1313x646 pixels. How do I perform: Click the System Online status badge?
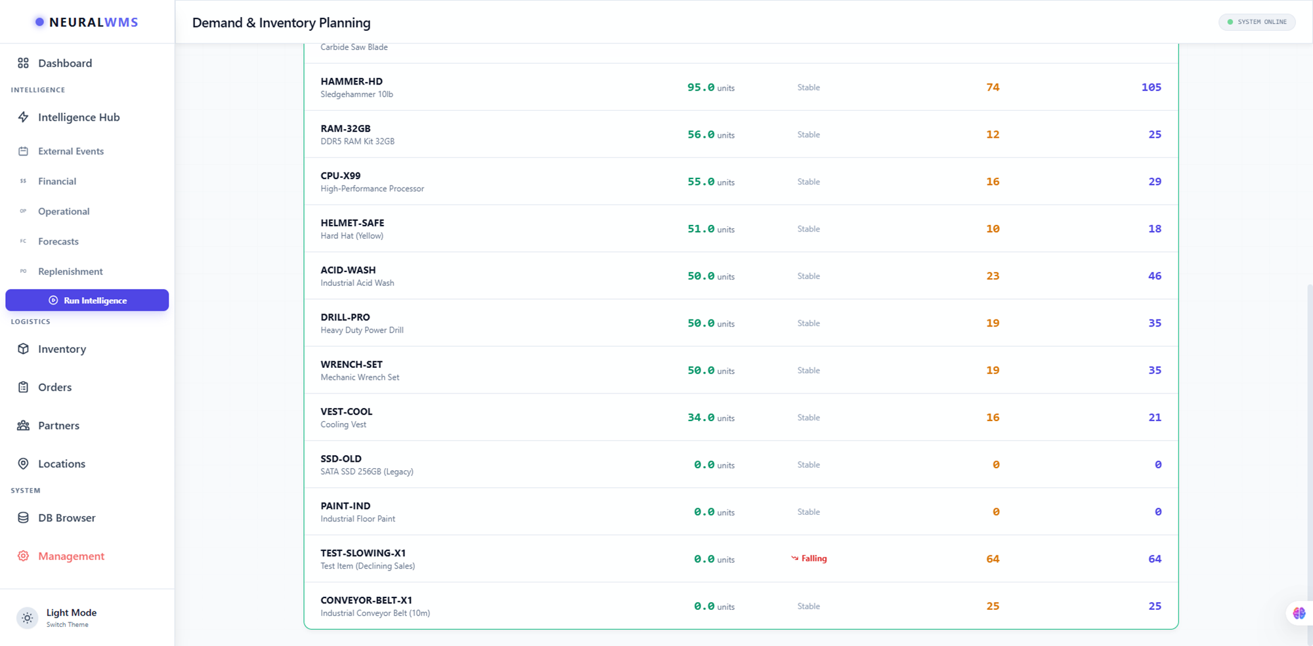(x=1257, y=22)
